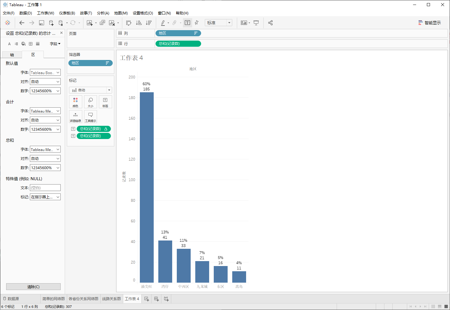Click the 颜色 color marks button
This screenshot has width=450, height=310.
pos(75,102)
